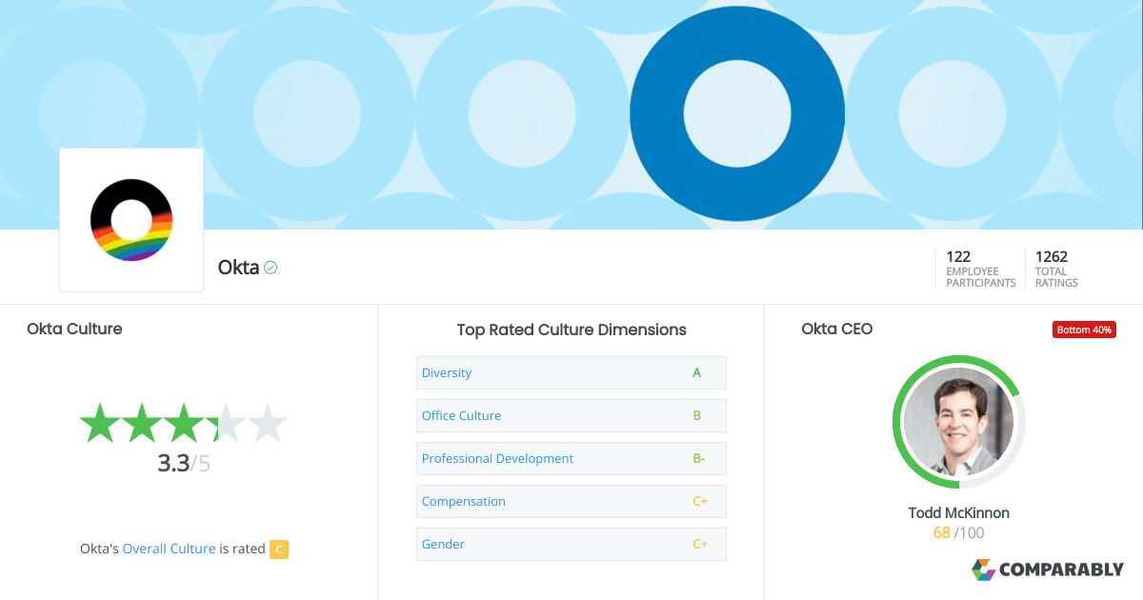Open the Diversity dimension row
The width and height of the screenshot is (1143, 600).
[571, 372]
